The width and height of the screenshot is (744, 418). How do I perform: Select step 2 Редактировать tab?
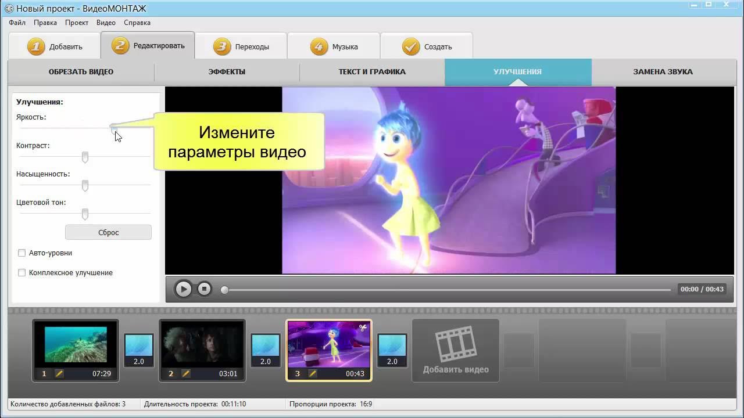pyautogui.click(x=148, y=45)
